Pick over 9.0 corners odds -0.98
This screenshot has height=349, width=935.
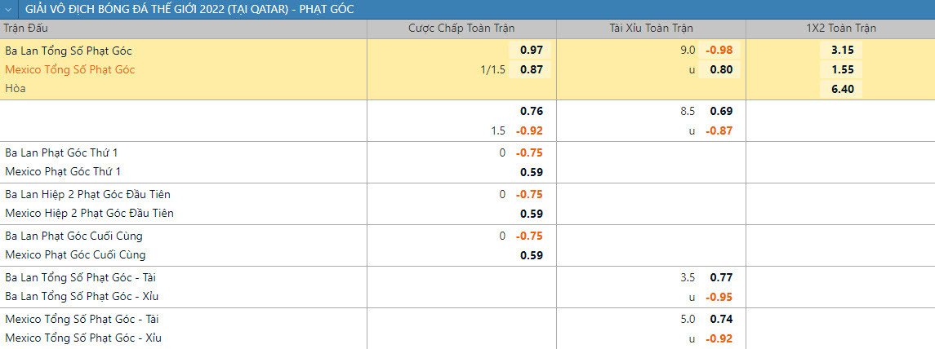click(x=719, y=50)
